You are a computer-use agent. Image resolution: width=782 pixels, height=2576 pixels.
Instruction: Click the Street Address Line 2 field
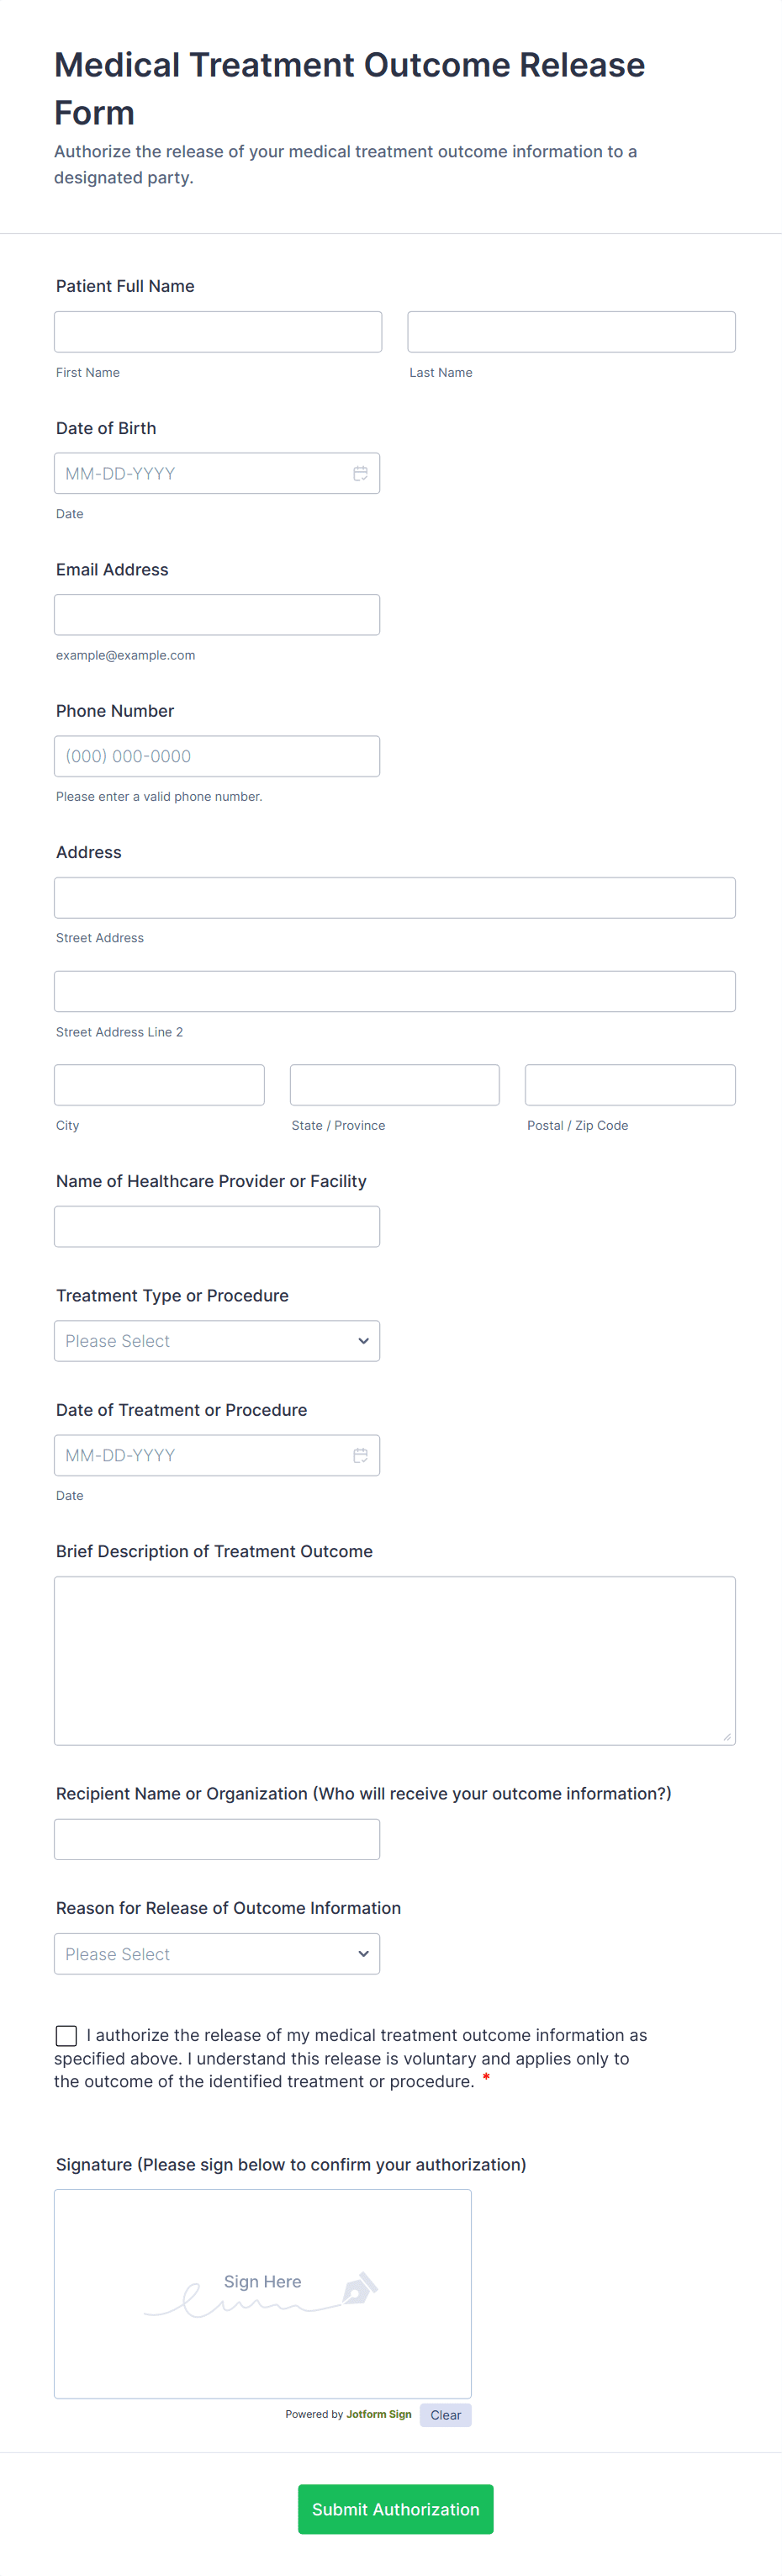[395, 991]
